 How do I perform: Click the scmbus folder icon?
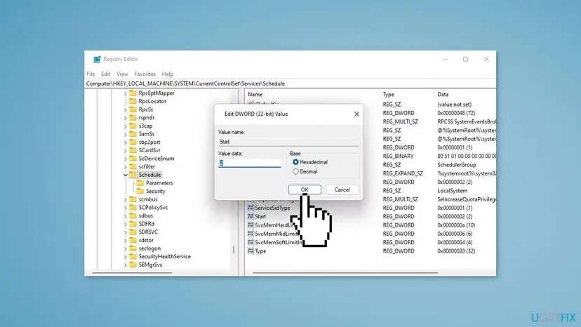[x=133, y=199]
